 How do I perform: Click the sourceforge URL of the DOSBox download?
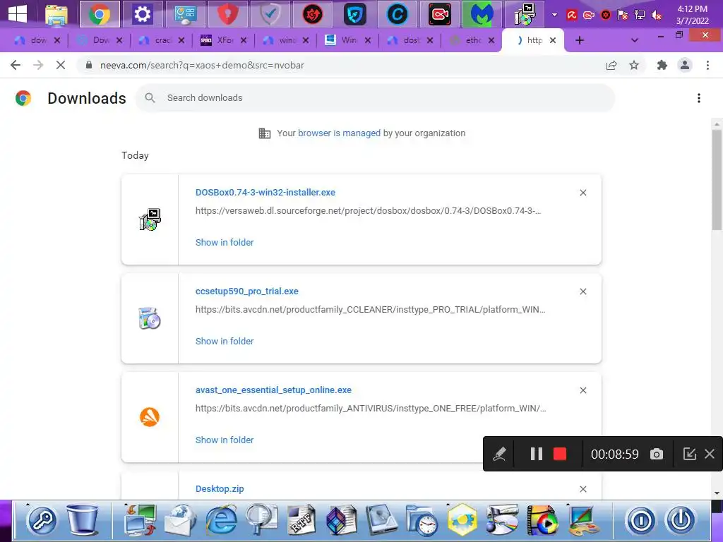coord(368,210)
